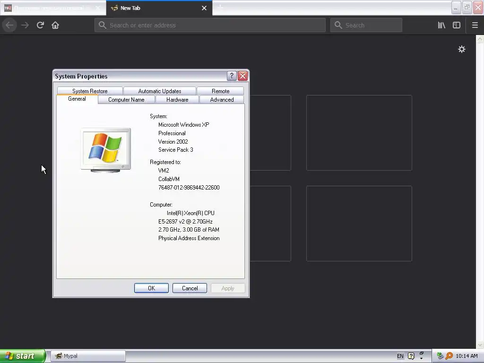Click the bottom-right empty tile on New Tab
Image resolution: width=484 pixels, height=363 pixels.
pos(359,224)
